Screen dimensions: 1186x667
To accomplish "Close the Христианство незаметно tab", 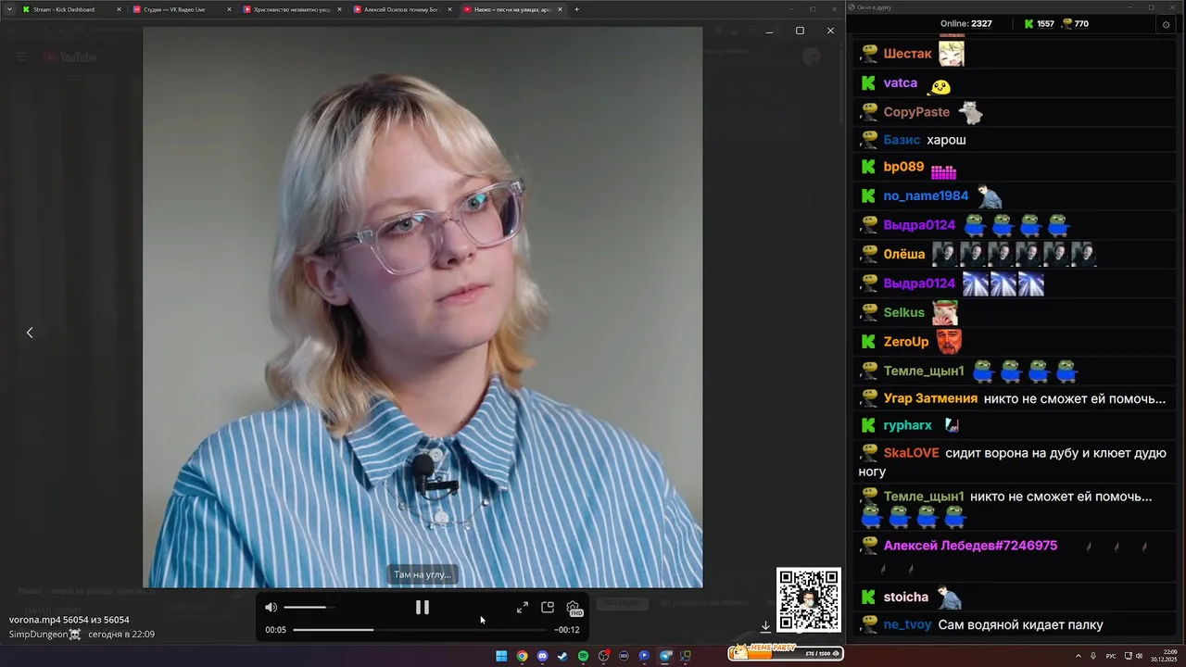I will [x=339, y=9].
